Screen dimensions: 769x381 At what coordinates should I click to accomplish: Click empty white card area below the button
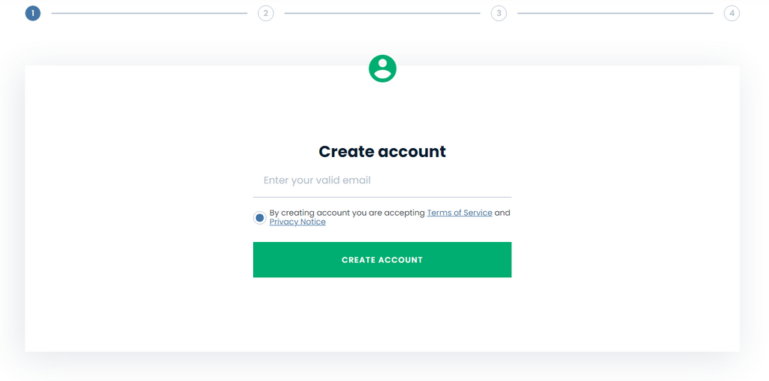click(382, 314)
